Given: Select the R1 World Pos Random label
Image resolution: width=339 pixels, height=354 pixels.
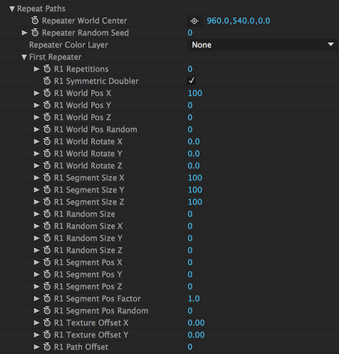Looking at the screenshot, I should (x=96, y=129).
